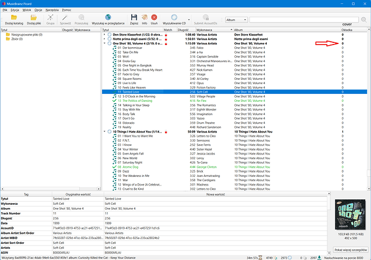Open the Widok menu
371x260 pixels.
click(27, 10)
